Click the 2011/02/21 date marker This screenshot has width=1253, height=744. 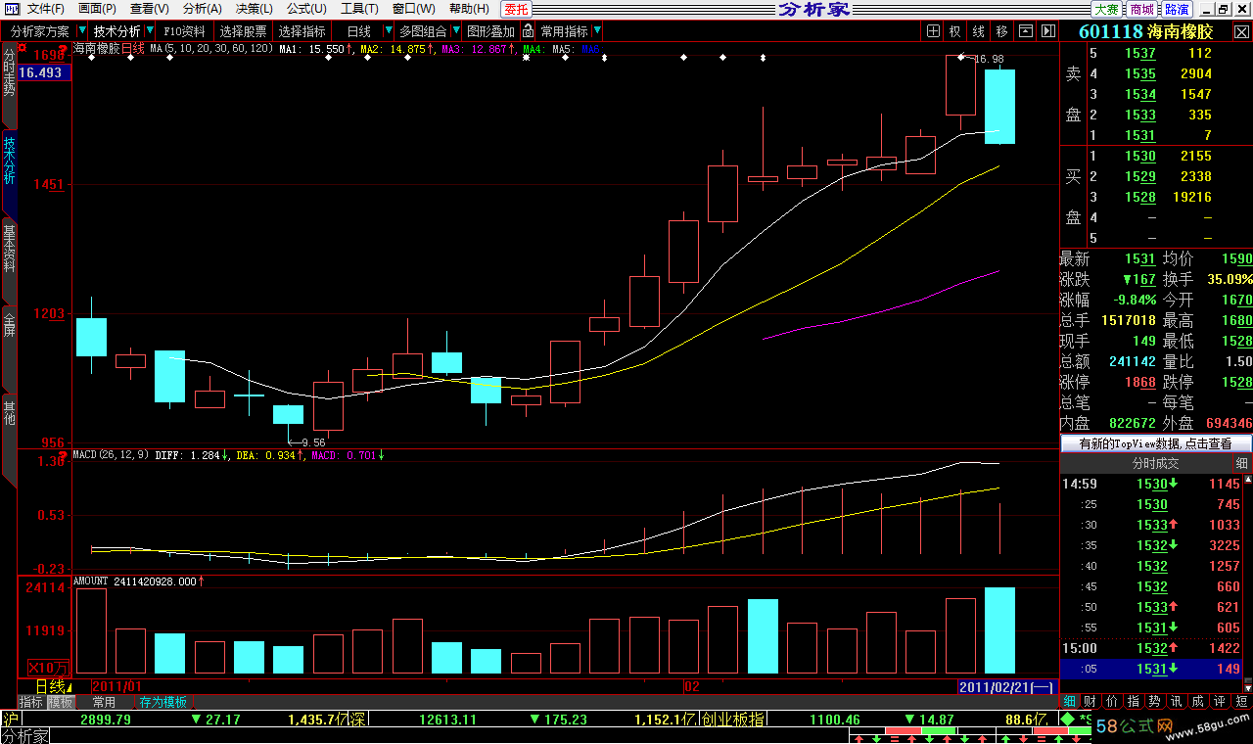1006,686
